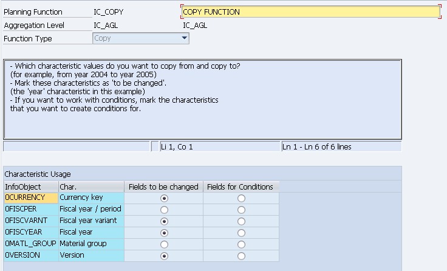Select Fields to be changed for 0MATL_GROUP
This screenshot has width=447, height=271.
point(163,244)
